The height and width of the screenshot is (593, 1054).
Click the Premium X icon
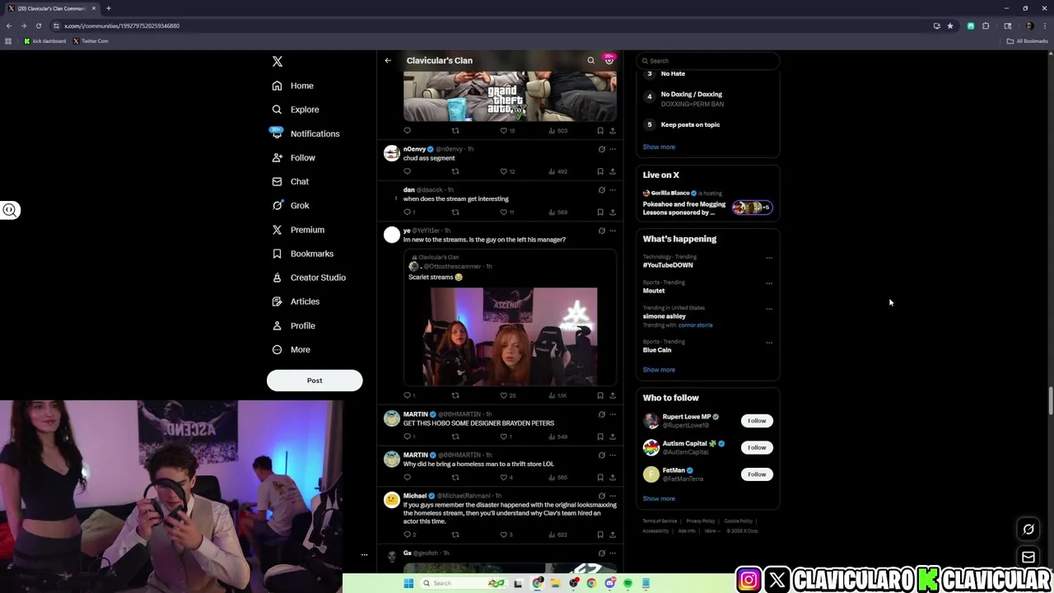pos(277,230)
